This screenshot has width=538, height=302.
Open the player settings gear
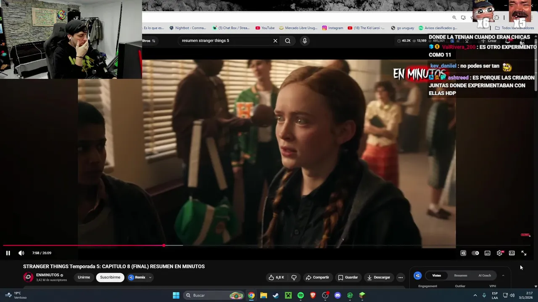tap(500, 253)
